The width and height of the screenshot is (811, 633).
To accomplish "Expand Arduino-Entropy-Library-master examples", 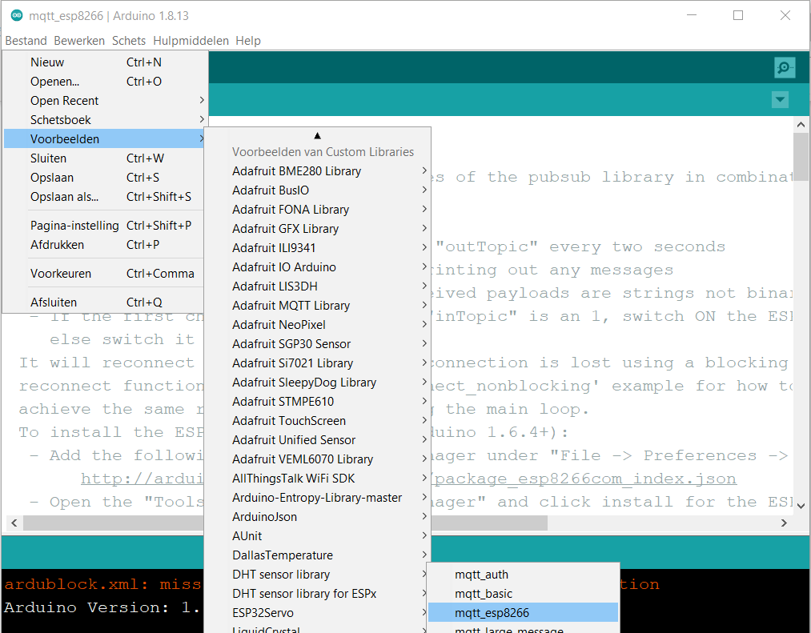I will click(318, 498).
